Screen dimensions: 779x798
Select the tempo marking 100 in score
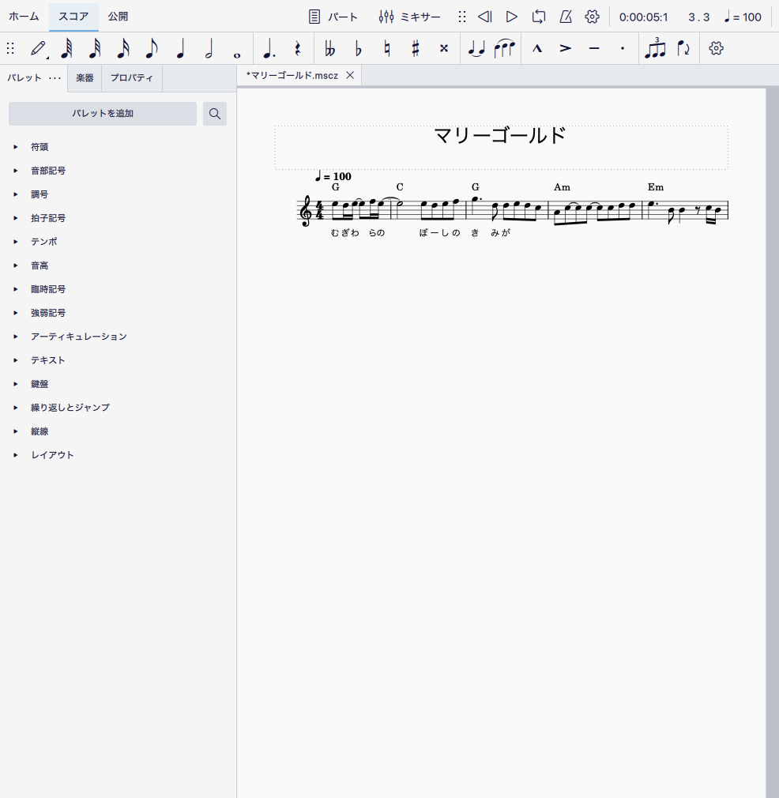pos(333,177)
